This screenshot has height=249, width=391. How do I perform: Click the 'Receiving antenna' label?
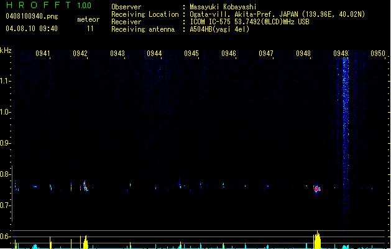click(143, 29)
